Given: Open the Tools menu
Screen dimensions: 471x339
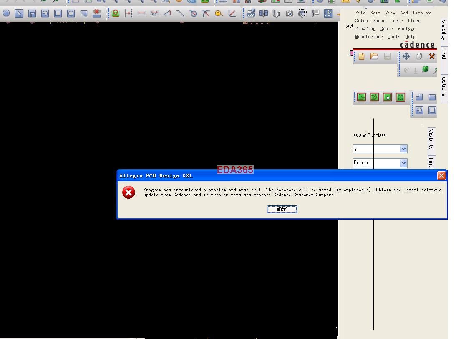Looking at the screenshot, I should click(394, 36).
